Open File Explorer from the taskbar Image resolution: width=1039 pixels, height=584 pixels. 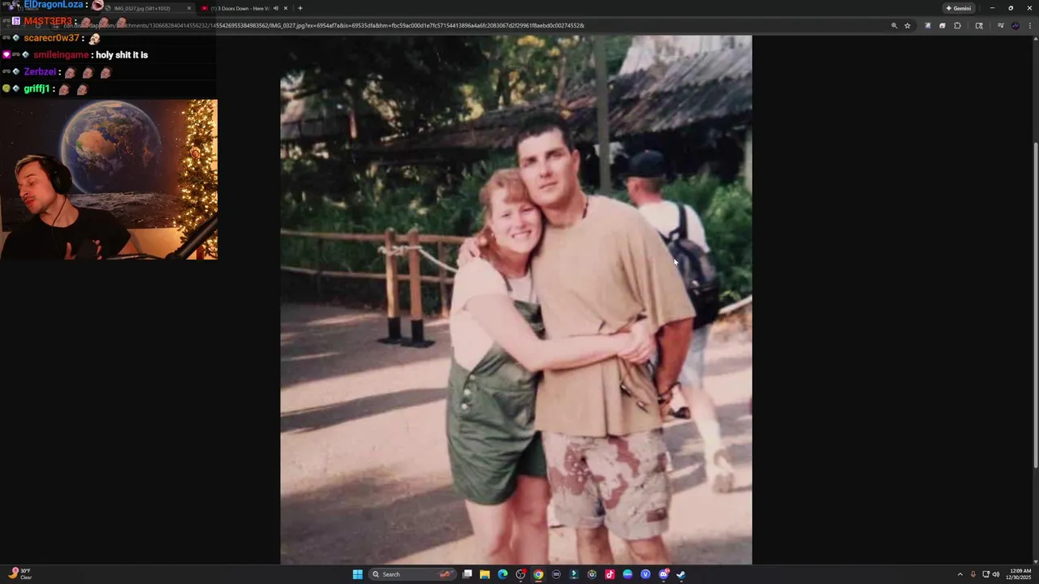pos(485,574)
